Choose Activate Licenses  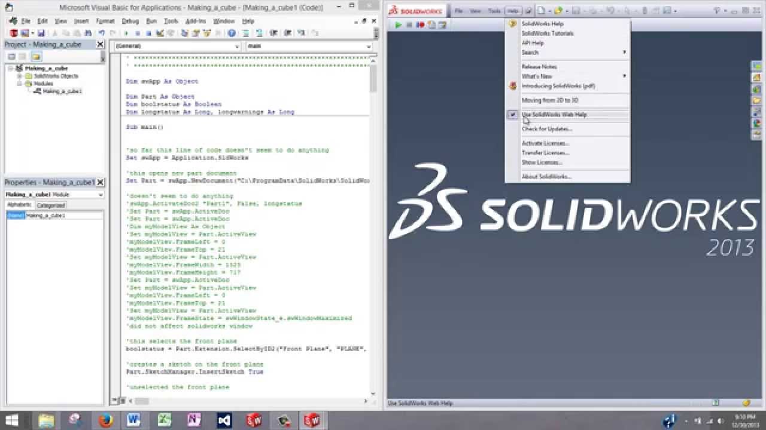(545, 143)
